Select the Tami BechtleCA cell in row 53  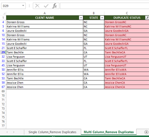(127, 78)
